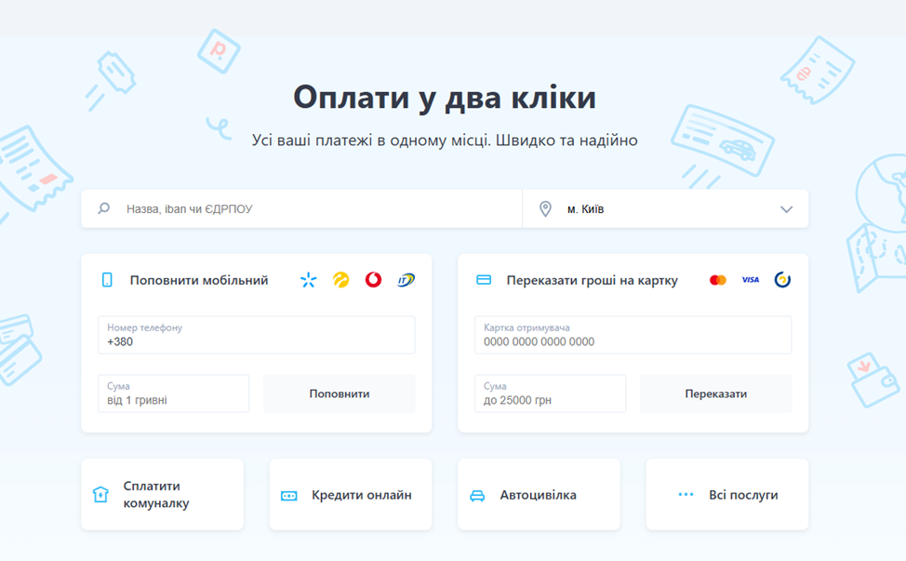
Task: Click the location pin icon
Action: pos(545,209)
